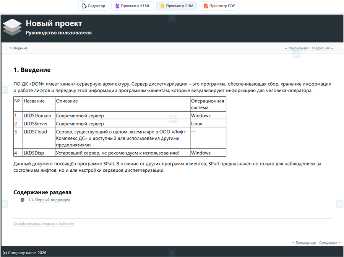Image resolution: width=344 pixels, height=257 pixels.
Task: Go to top Предыдущая page link
Action: (296, 48)
